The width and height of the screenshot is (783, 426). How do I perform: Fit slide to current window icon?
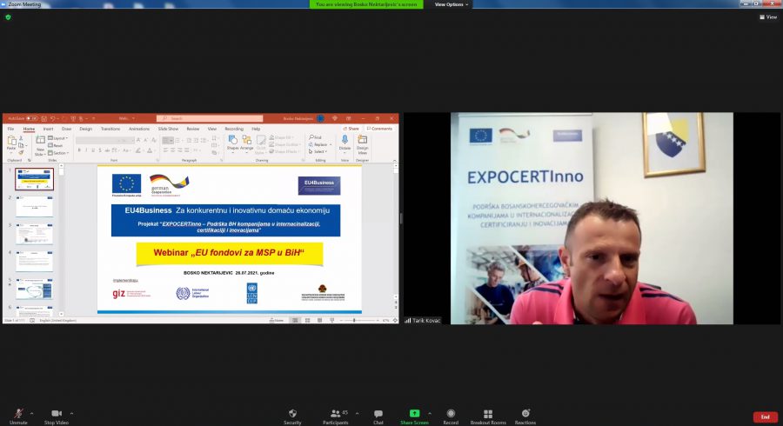[395, 320]
